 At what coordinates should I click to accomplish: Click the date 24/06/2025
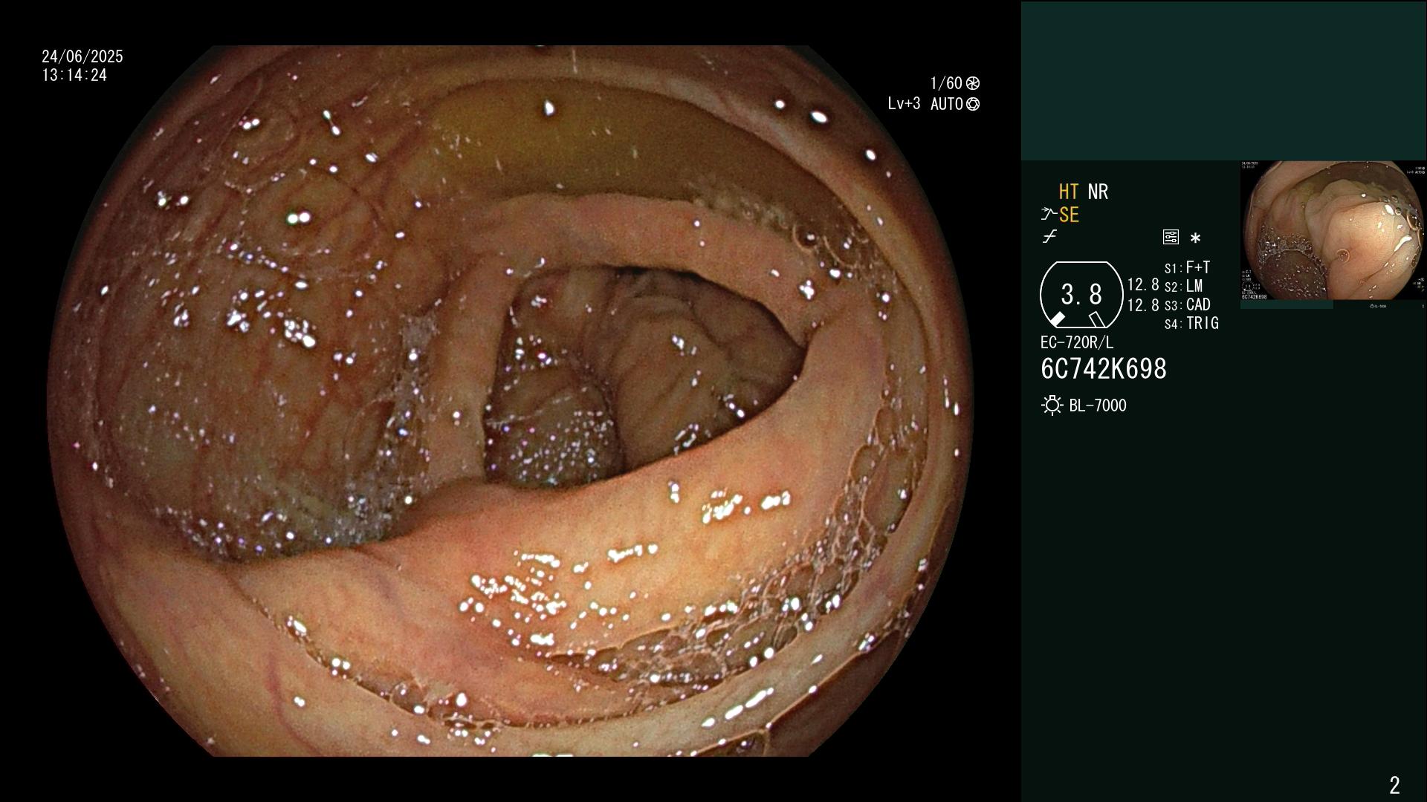pyautogui.click(x=82, y=56)
